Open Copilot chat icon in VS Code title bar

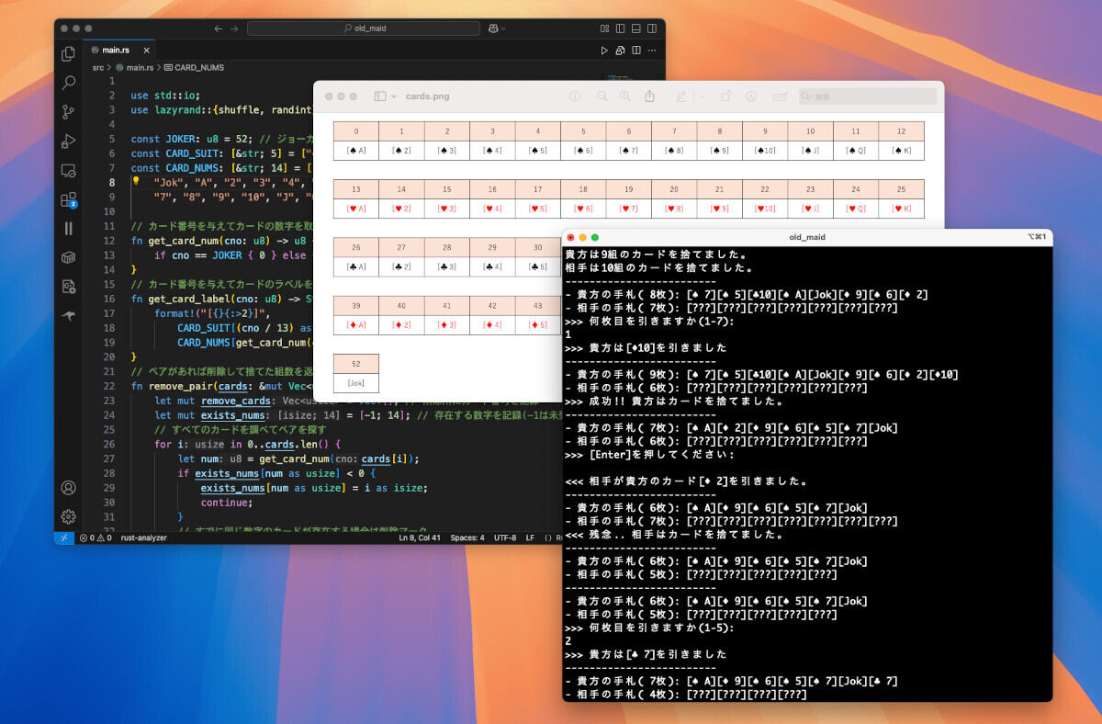(494, 28)
